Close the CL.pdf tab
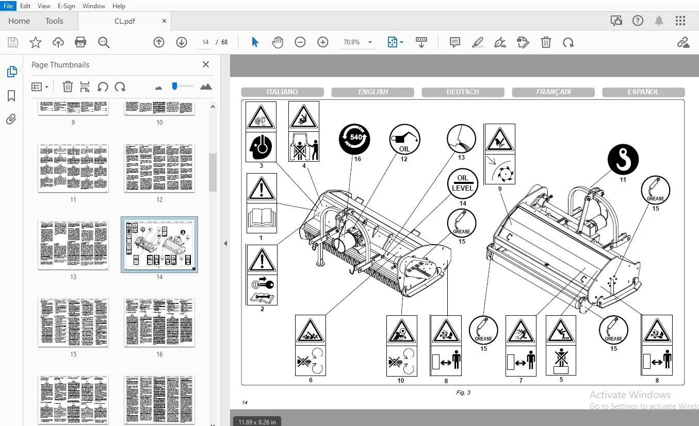This screenshot has width=699, height=426. 165,21
